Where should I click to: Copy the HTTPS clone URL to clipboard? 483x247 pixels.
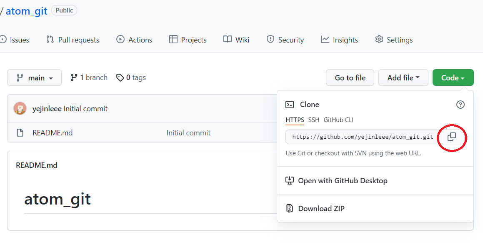(452, 137)
